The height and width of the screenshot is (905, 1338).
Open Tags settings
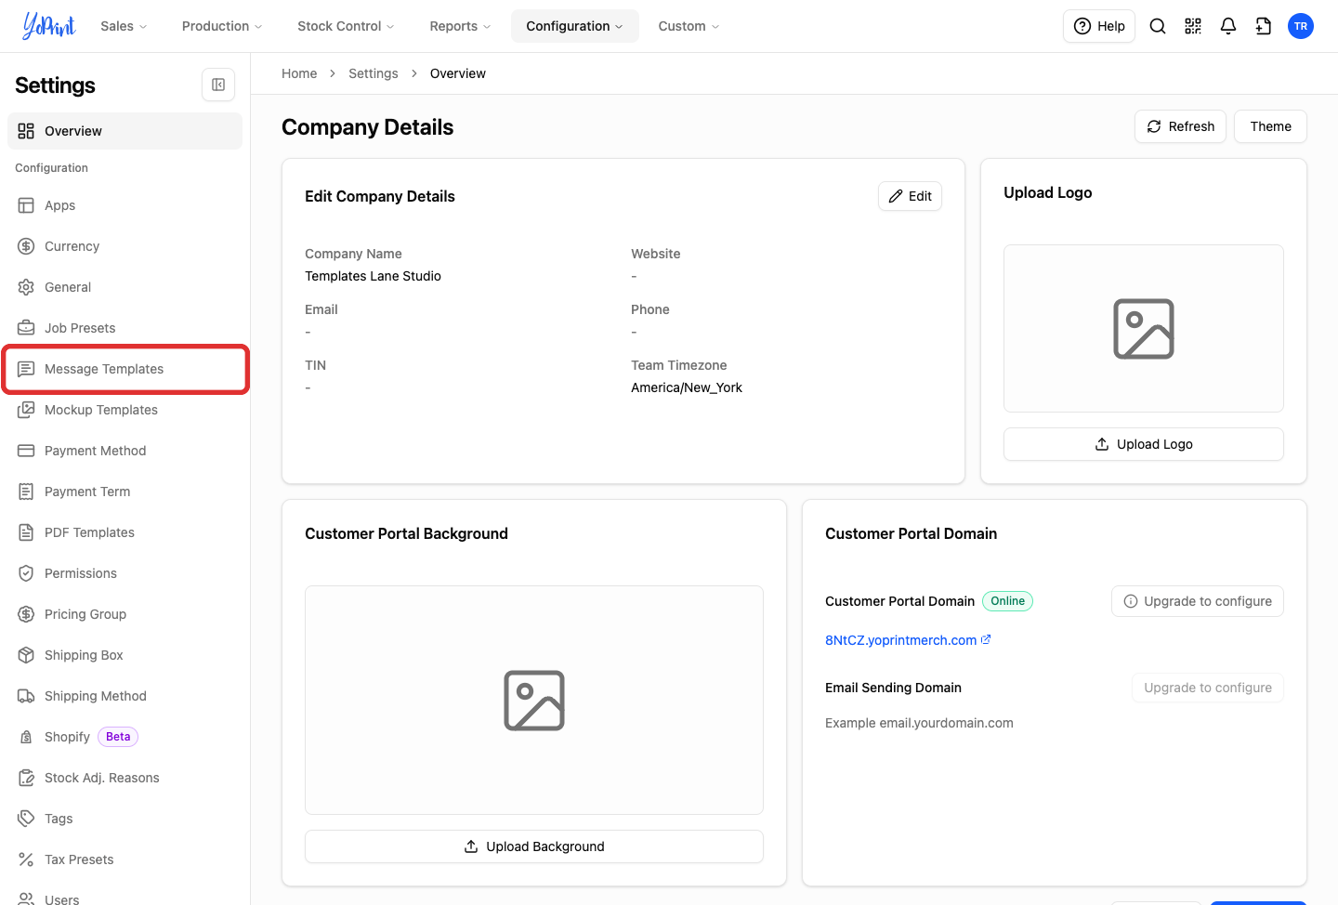click(125, 819)
